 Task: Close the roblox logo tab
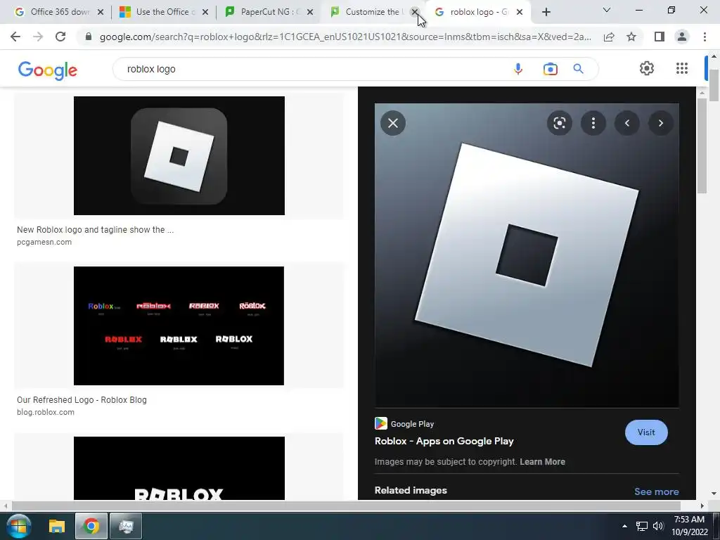coord(520,12)
